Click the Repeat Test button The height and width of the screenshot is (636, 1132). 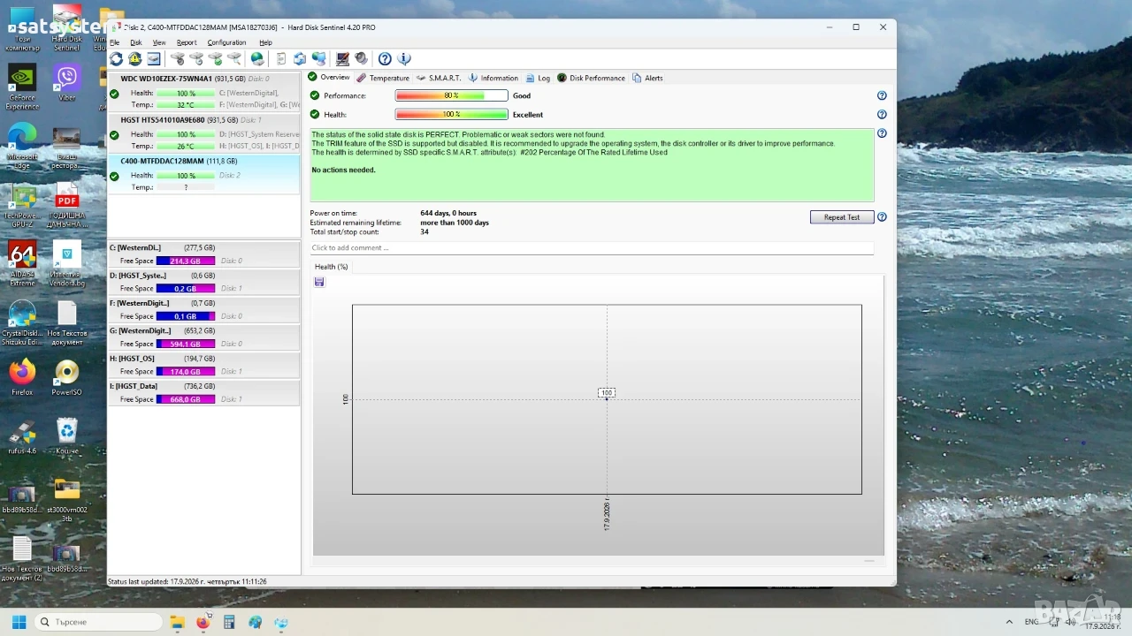point(842,217)
